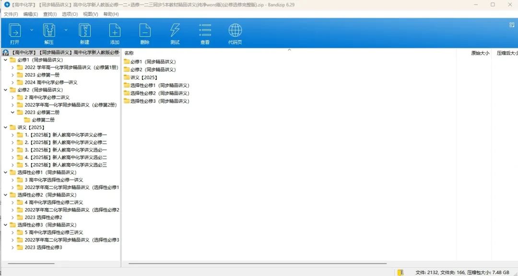Viewport: 518px width, 276px height.
Task: Click folder icon of 讲义【2025】 in file list
Action: tap(127, 77)
